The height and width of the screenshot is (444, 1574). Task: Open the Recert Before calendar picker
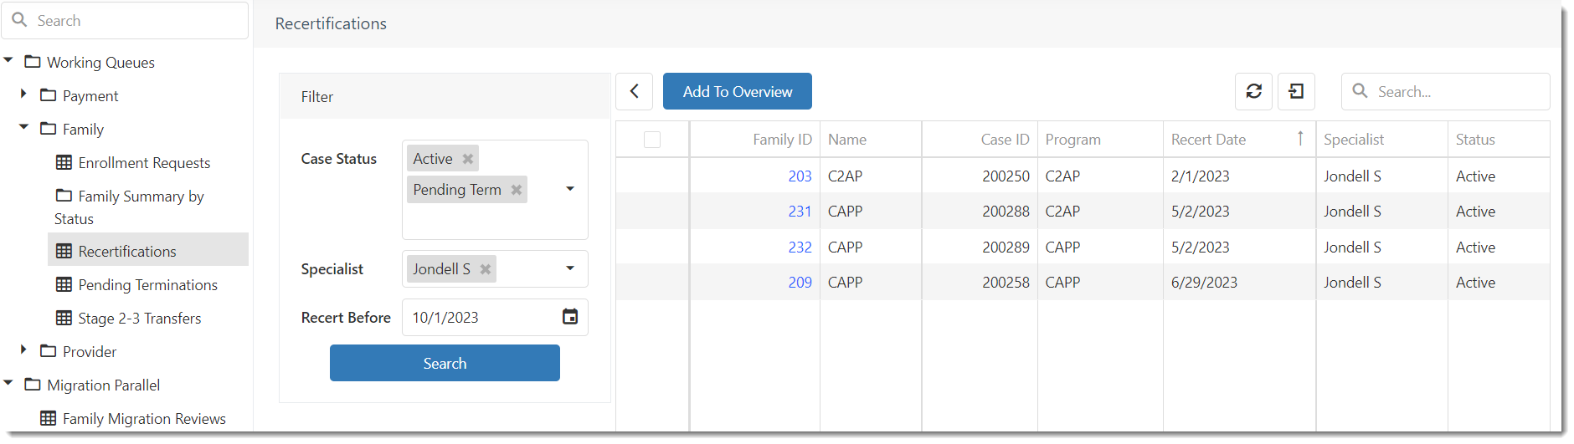(570, 317)
